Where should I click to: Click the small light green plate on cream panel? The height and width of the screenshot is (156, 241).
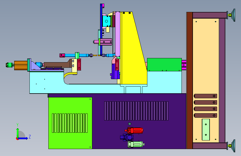pyautogui.click(x=206, y=130)
